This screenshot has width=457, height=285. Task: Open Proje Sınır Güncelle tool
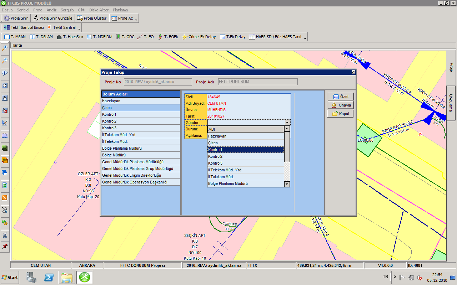[x=53, y=18]
